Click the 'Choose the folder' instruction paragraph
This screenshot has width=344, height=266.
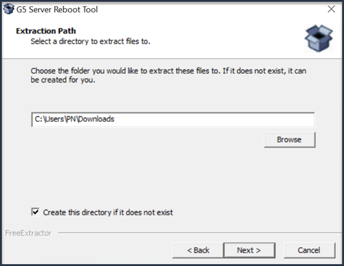click(x=169, y=75)
